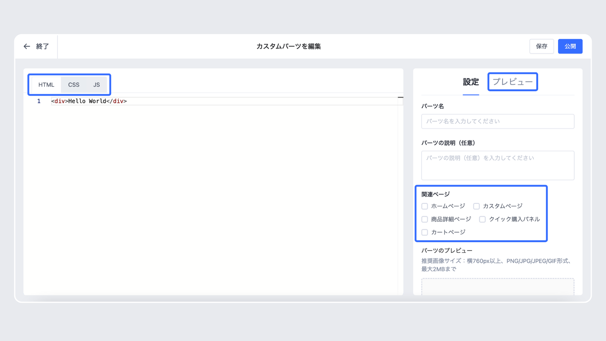Switch to the プレビュー preview tab
Viewport: 606px width, 341px height.
tap(513, 82)
